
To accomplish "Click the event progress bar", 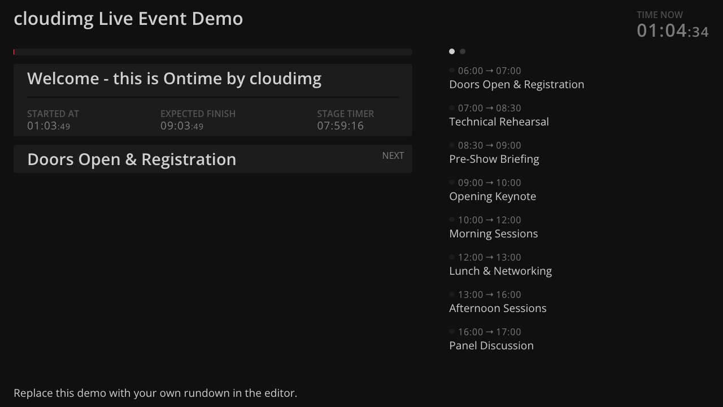I will point(213,52).
